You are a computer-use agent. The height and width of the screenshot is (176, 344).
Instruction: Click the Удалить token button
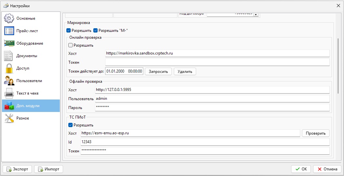click(x=185, y=71)
